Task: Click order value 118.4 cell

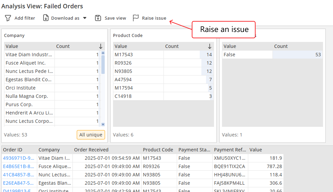Action: click(266, 175)
